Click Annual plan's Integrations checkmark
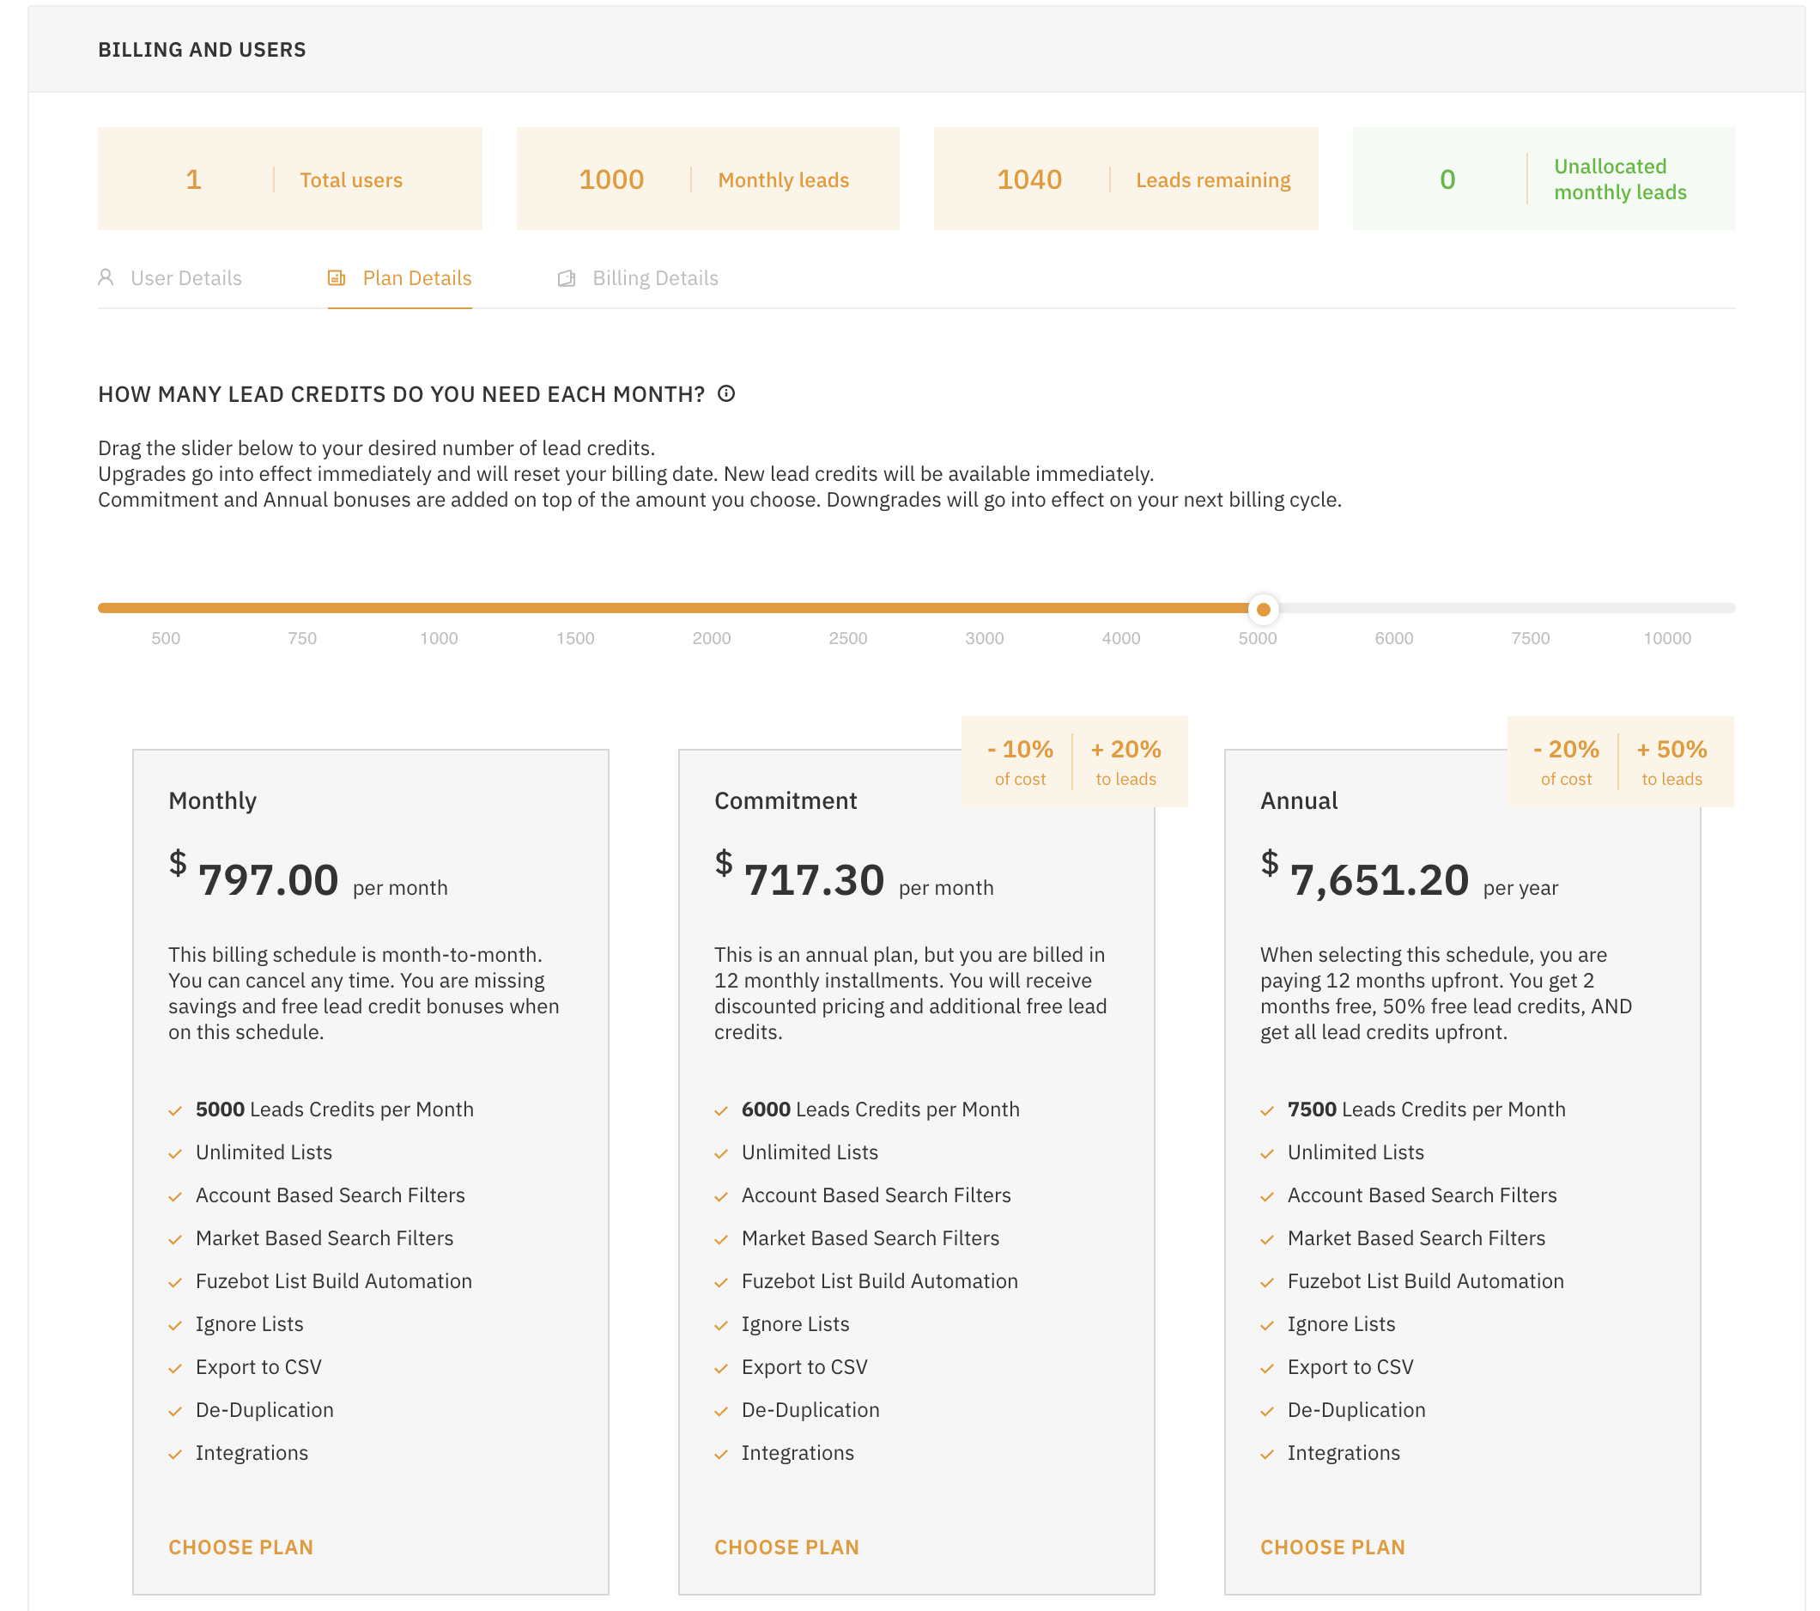 click(x=1267, y=1453)
